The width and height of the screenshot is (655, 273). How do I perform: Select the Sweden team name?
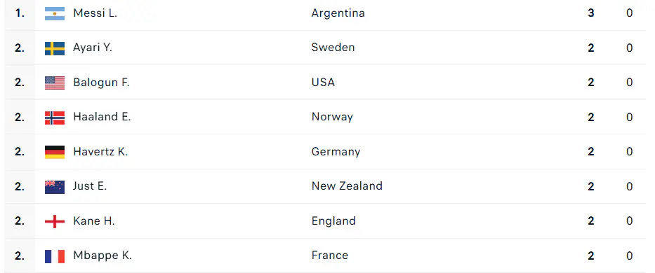[x=333, y=48]
